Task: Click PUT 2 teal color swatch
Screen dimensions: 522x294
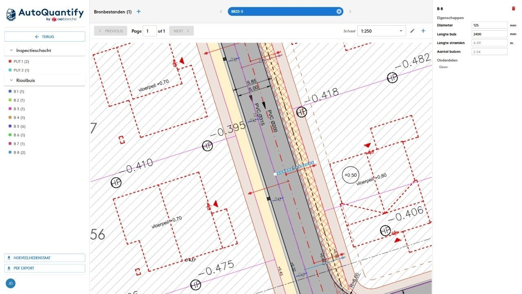Action: click(10, 70)
